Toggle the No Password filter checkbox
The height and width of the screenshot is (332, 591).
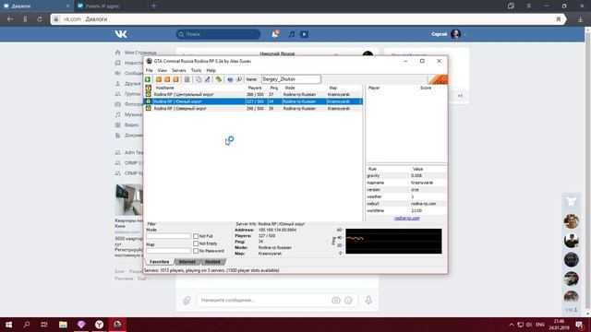coord(196,251)
